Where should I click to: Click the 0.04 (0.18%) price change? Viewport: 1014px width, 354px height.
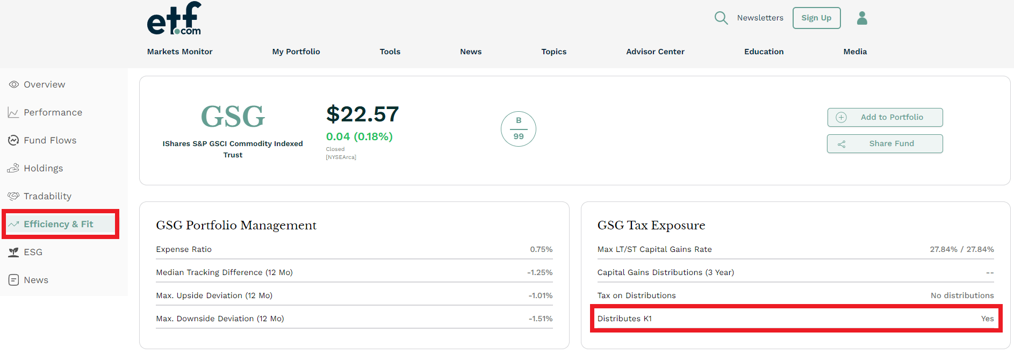359,136
